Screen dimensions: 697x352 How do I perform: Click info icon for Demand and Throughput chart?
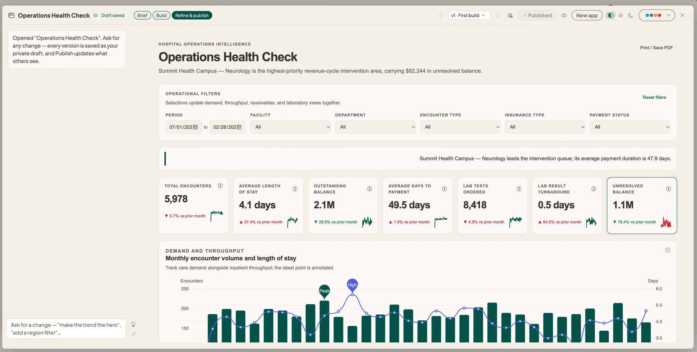(x=668, y=250)
